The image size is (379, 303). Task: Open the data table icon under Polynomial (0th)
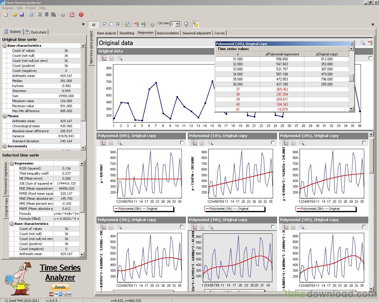111,143
